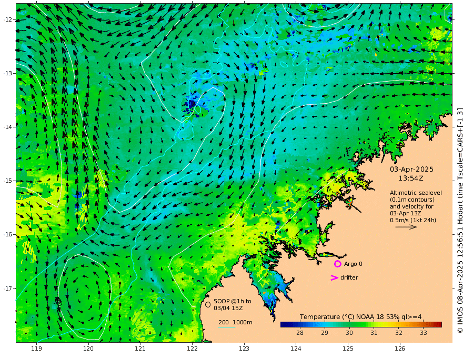
Task: Click the 119 longitude axis label
Action: 36,349
